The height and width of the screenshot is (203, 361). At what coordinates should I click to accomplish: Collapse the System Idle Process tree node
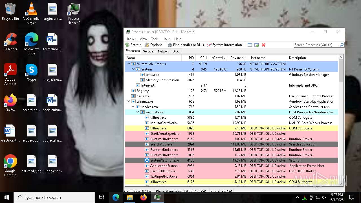(x=129, y=64)
